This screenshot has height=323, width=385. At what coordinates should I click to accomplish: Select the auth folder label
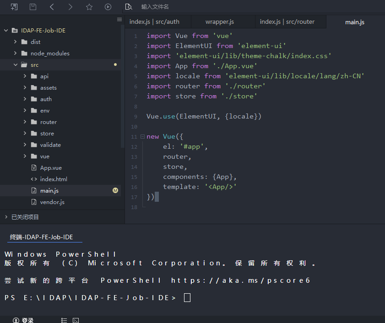pos(46,99)
